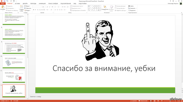Open Контур фигуры shape outline
The height and width of the screenshot is (102, 183).
120,8
